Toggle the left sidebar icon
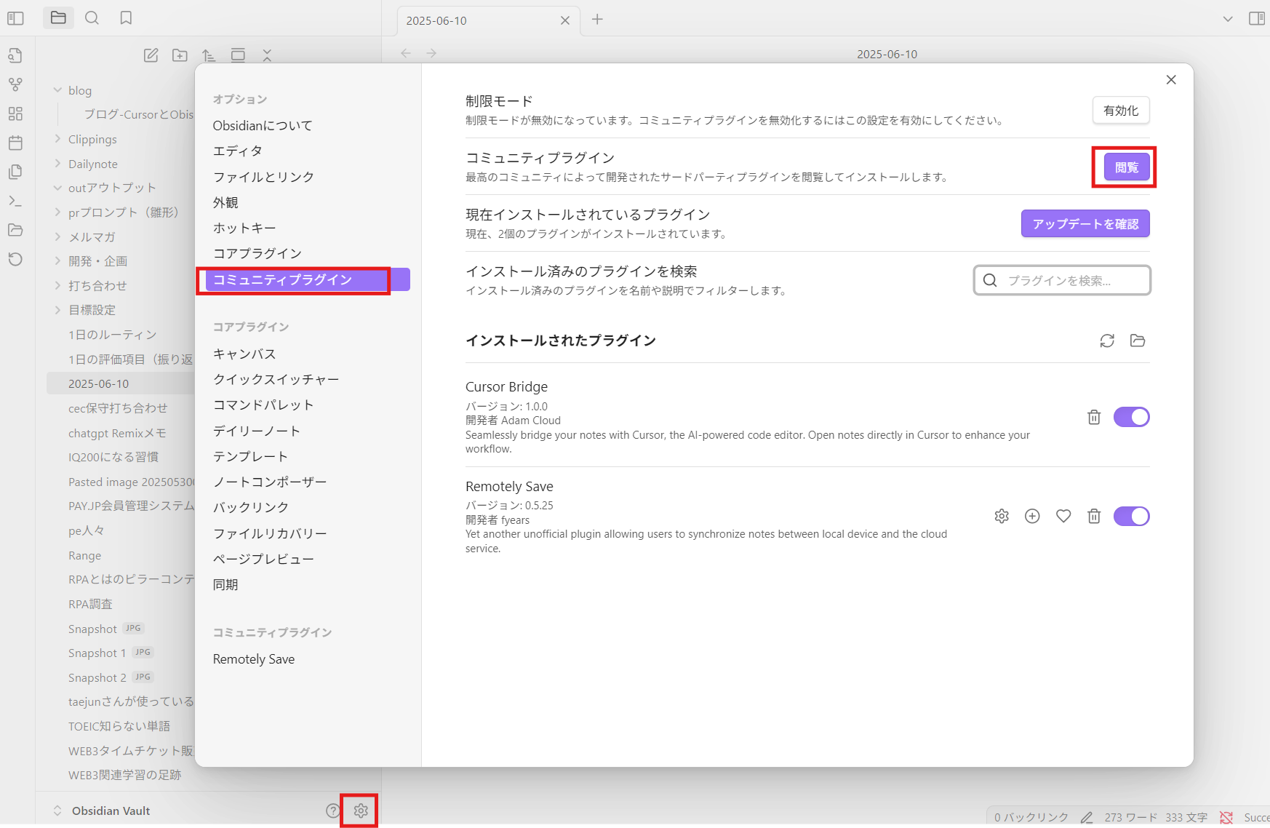This screenshot has width=1270, height=828. pos(15,18)
